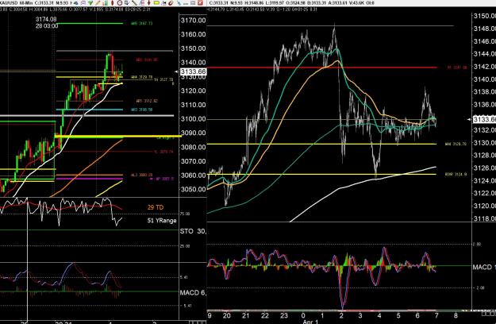The height and width of the screenshot is (324, 496).
Task: Click the magenta horizontal line near 3057
Action: point(89,179)
